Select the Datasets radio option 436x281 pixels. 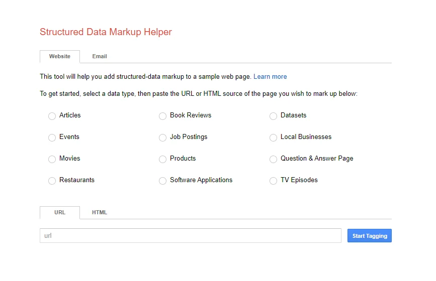pyautogui.click(x=273, y=116)
